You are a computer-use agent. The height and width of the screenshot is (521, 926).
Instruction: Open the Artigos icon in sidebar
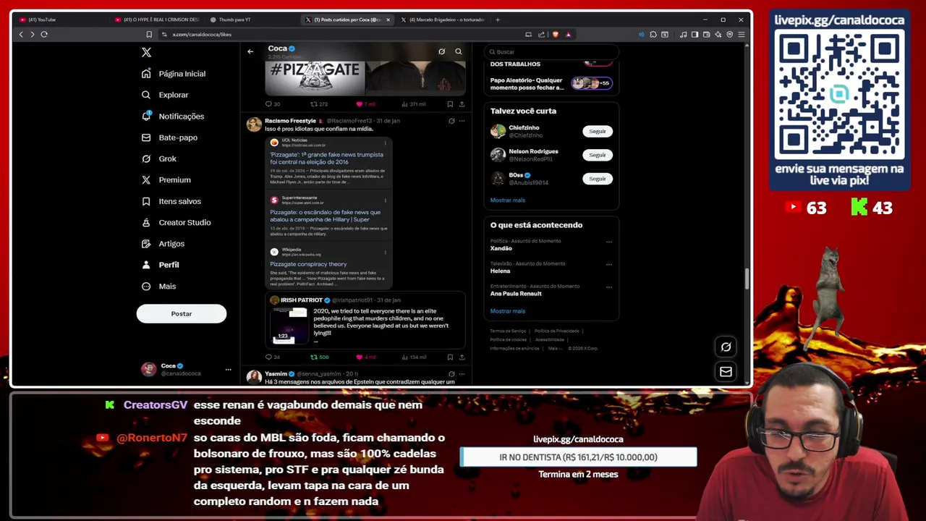pyautogui.click(x=146, y=244)
